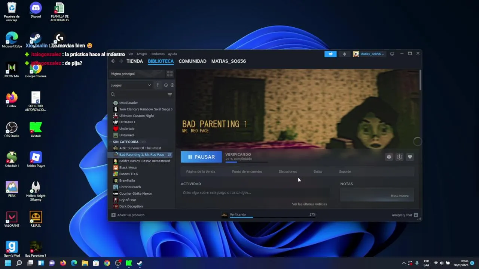
Task: Open the MATIAS_SO656 profile tab
Action: [229, 61]
